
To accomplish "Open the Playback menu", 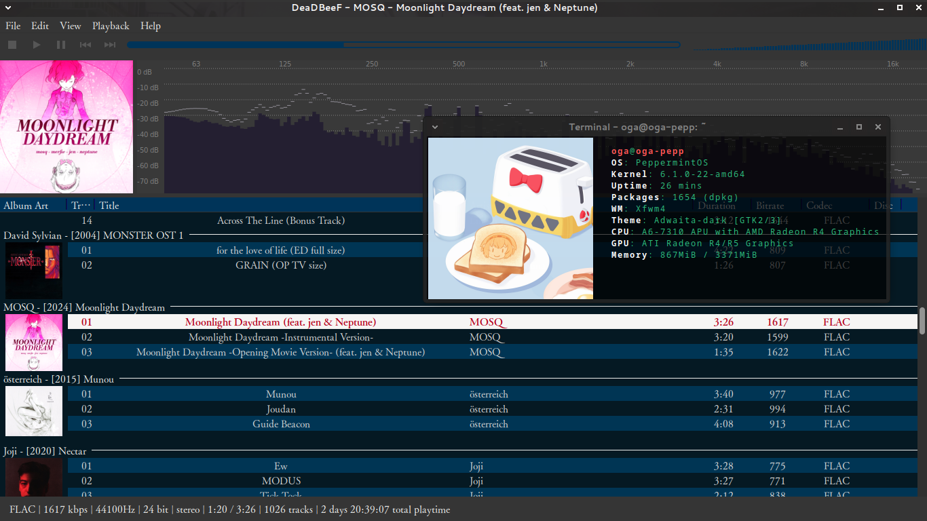I will [111, 26].
